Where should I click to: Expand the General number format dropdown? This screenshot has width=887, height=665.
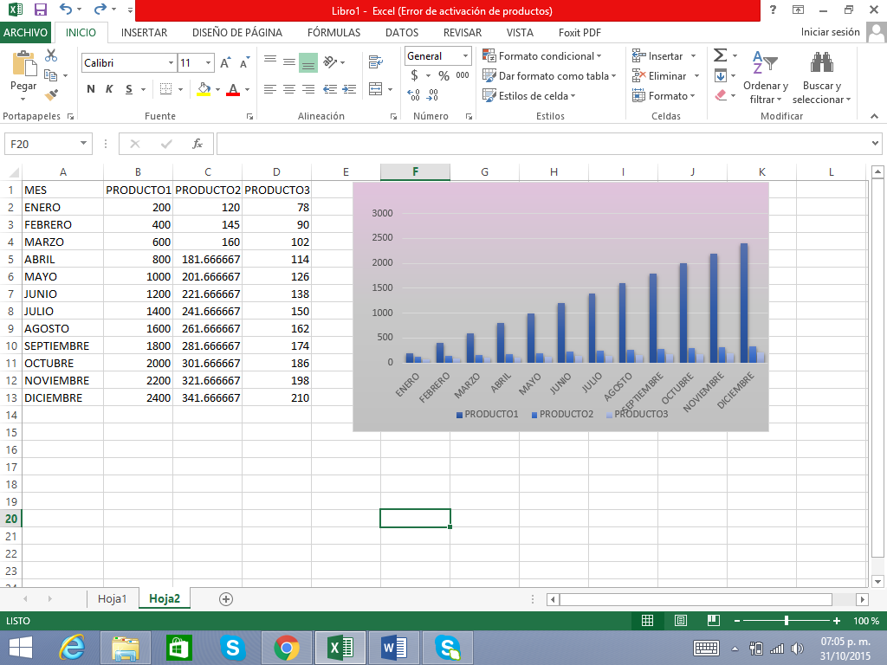coord(465,56)
